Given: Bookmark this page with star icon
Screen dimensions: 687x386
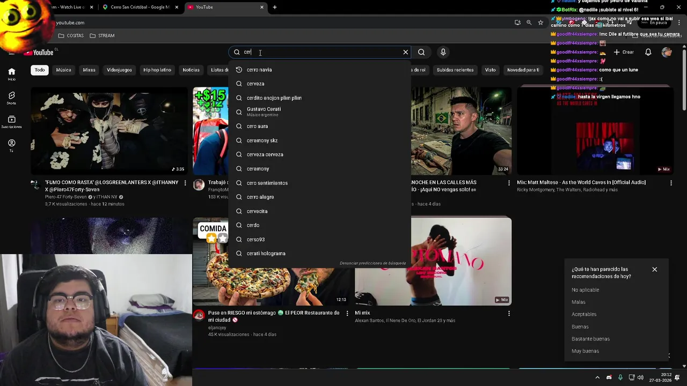Looking at the screenshot, I should click(x=540, y=23).
